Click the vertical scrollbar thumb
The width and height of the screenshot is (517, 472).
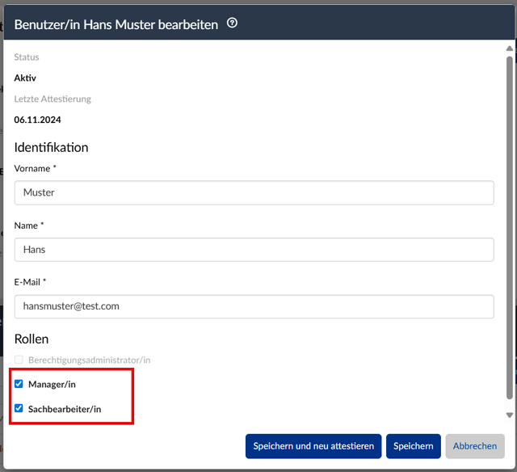(x=509, y=226)
